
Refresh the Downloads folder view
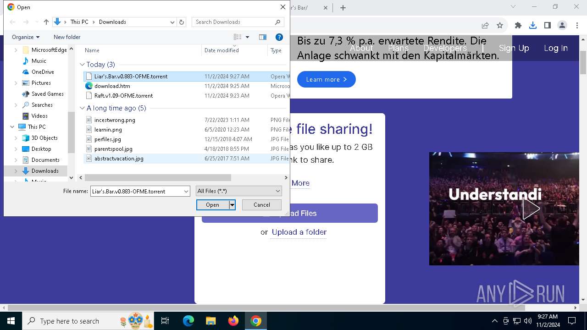pos(182,22)
